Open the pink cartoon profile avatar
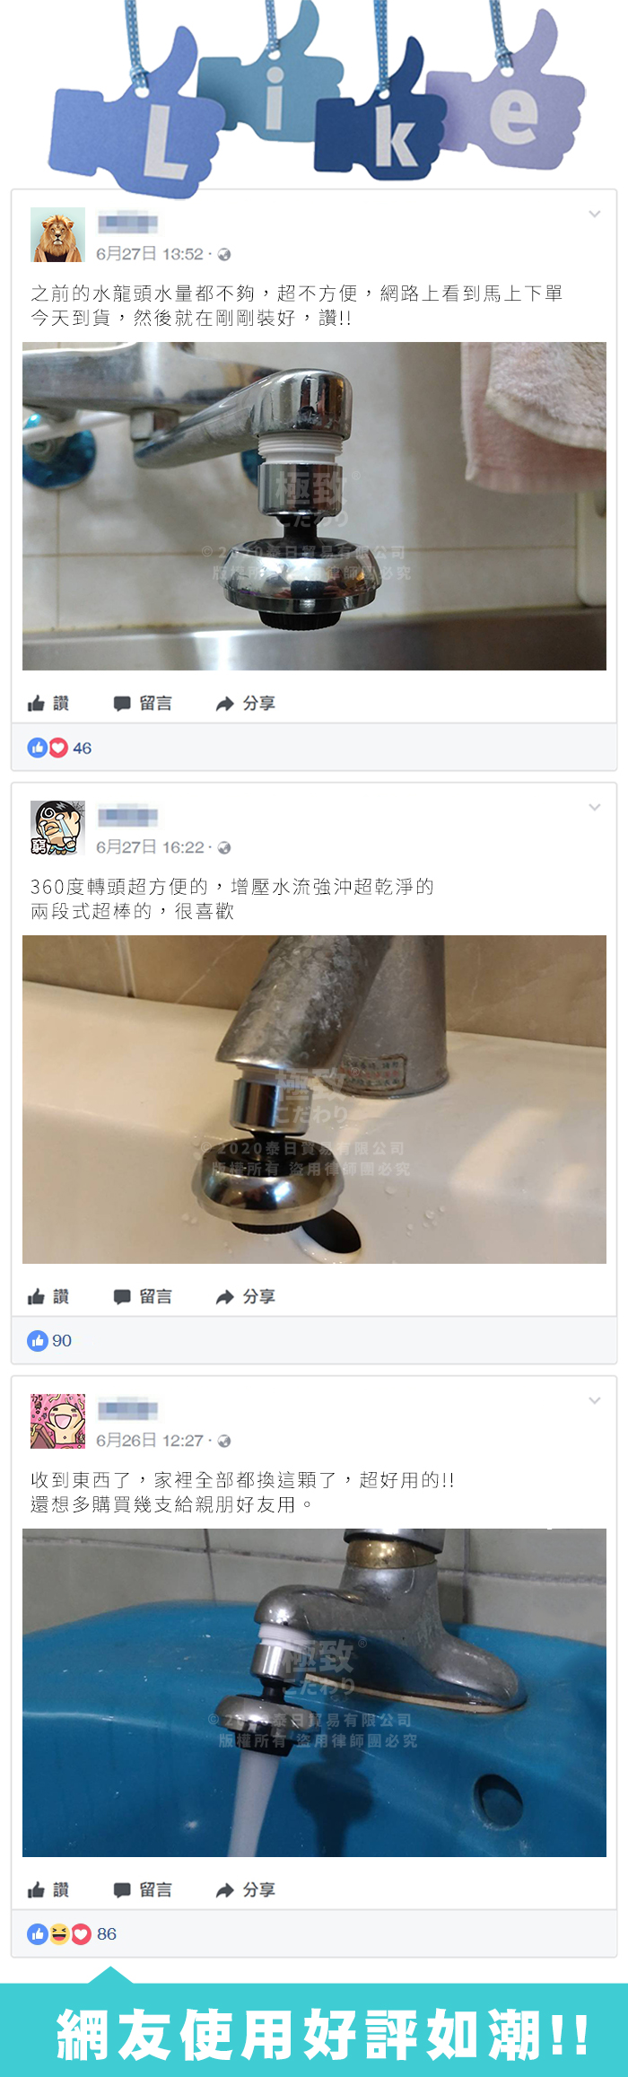The width and height of the screenshot is (628, 2077). (57, 1421)
